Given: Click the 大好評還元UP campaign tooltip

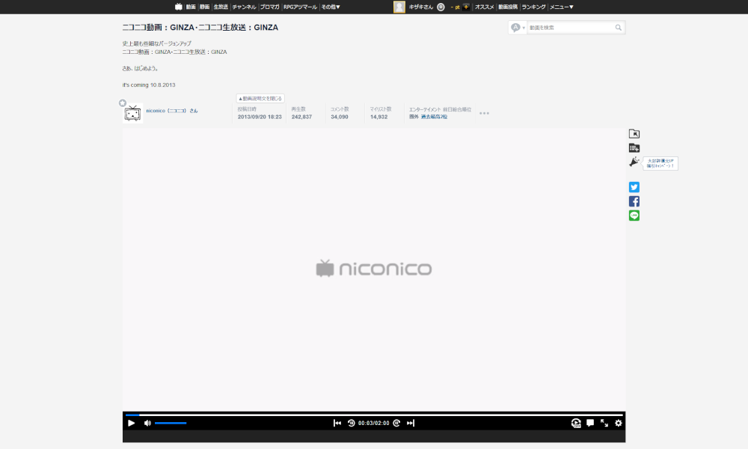Looking at the screenshot, I should [x=660, y=163].
